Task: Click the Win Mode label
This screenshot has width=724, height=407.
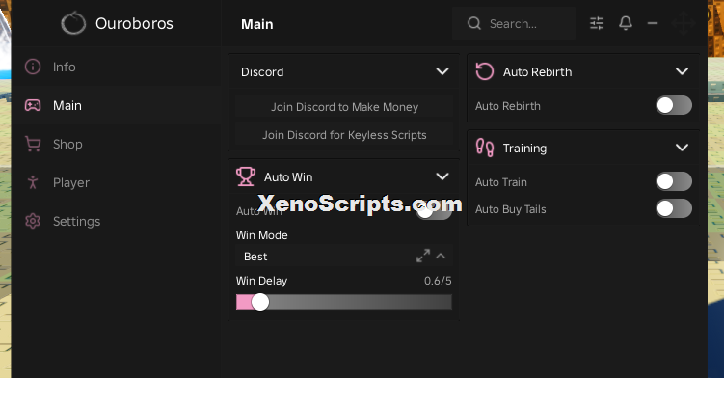Action: 262,235
